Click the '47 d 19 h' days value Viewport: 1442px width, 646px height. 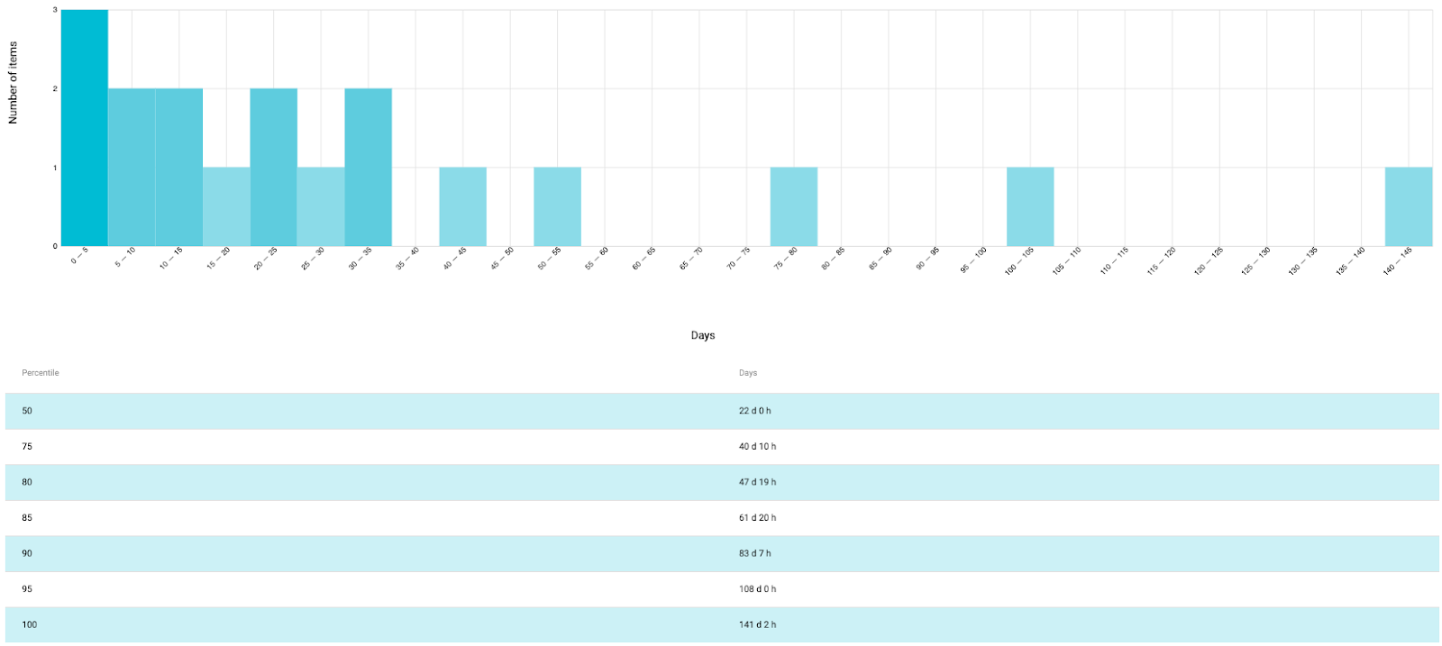[758, 482]
